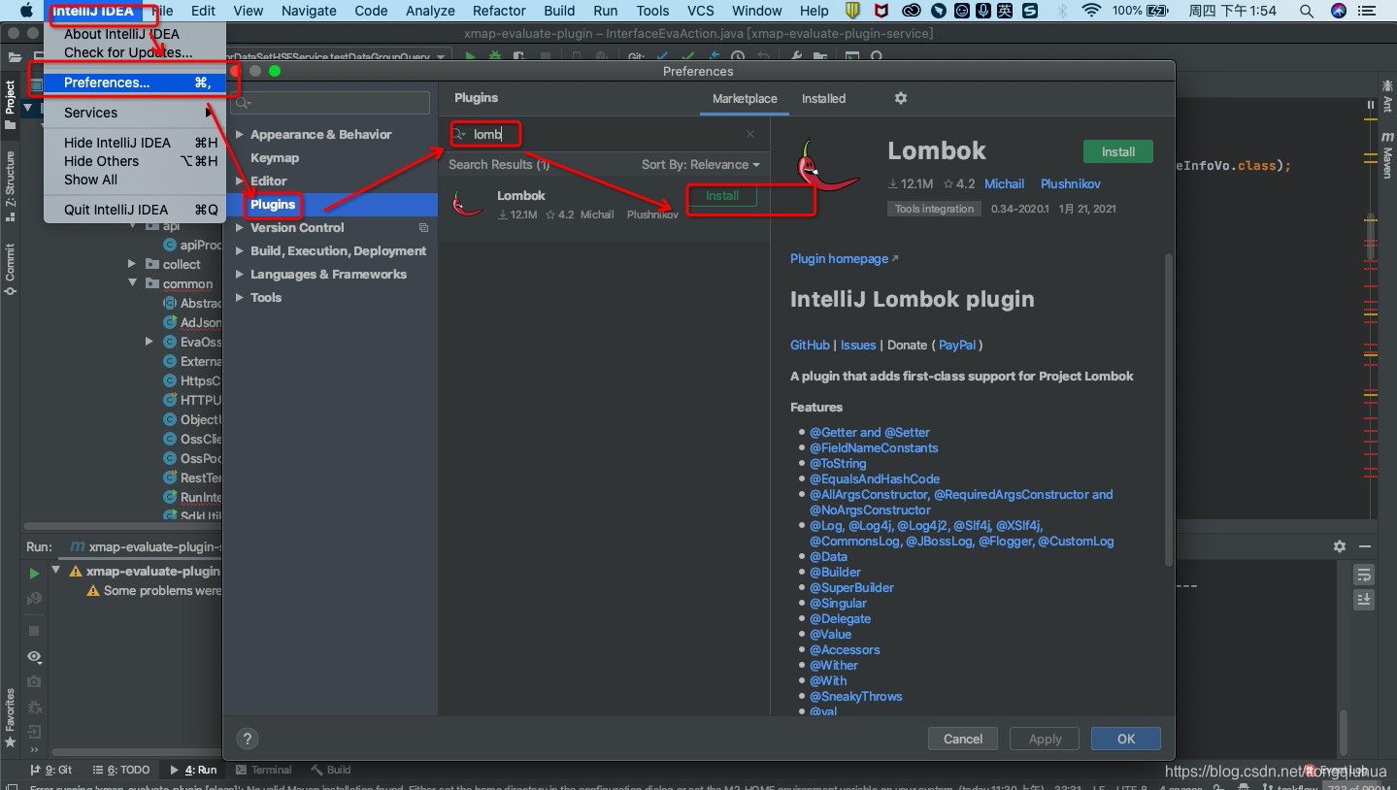Viewport: 1397px width, 790px height.
Task: Open the Apple menu
Action: 26,11
